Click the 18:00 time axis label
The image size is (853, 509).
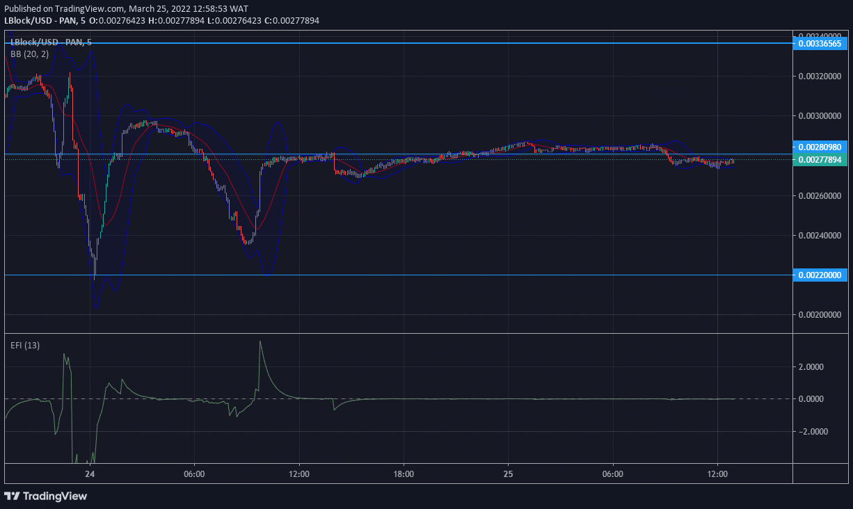coord(404,474)
